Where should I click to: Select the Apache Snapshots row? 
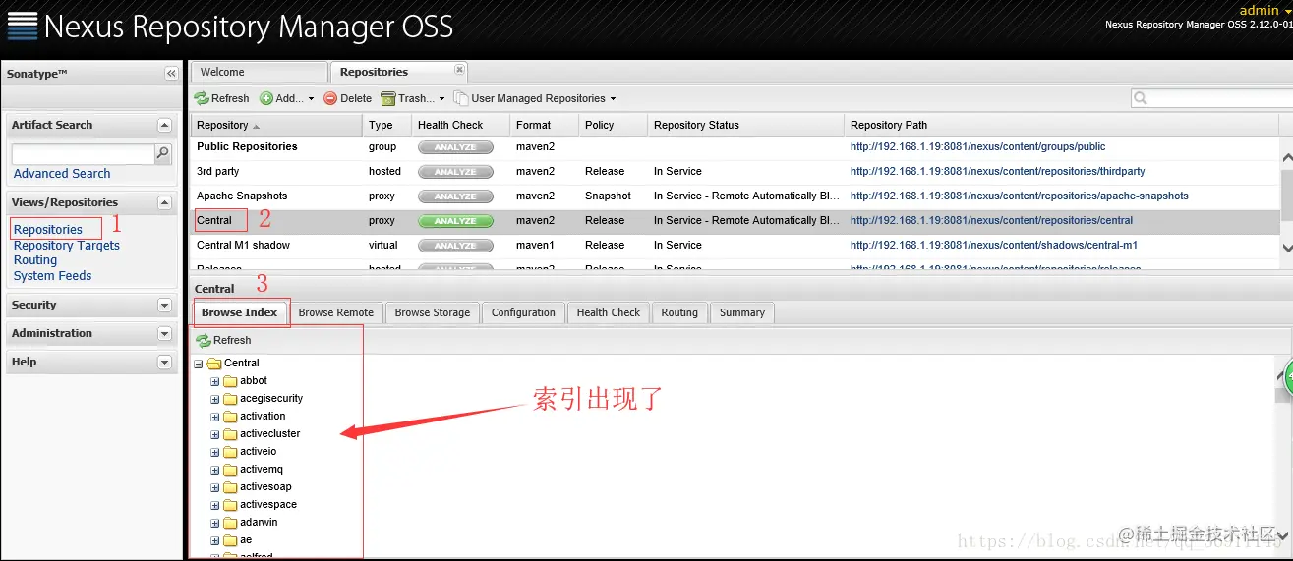coord(735,196)
